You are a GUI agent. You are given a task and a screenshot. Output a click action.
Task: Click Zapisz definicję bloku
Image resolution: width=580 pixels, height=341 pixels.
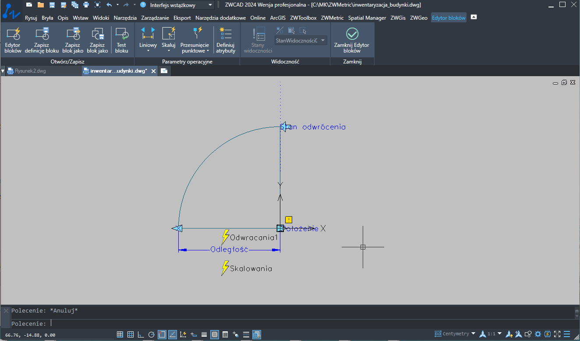(42, 40)
